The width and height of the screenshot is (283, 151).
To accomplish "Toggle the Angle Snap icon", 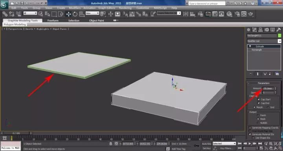I will coord(132,14).
